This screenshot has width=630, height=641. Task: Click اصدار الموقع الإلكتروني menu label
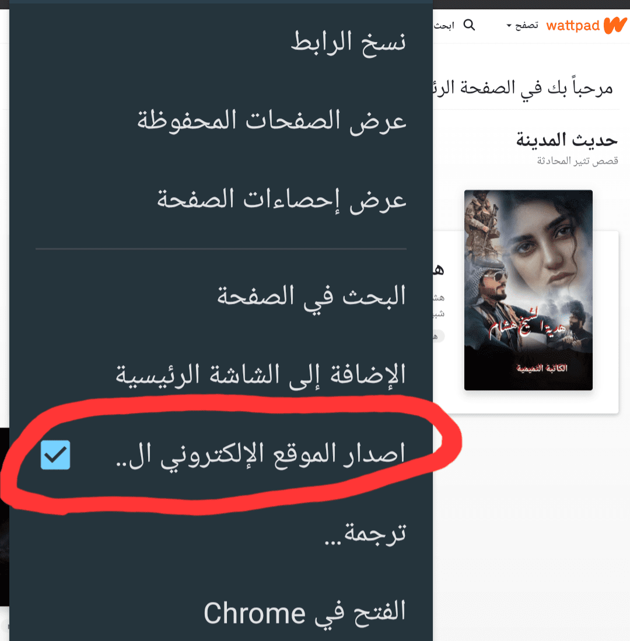click(x=260, y=454)
